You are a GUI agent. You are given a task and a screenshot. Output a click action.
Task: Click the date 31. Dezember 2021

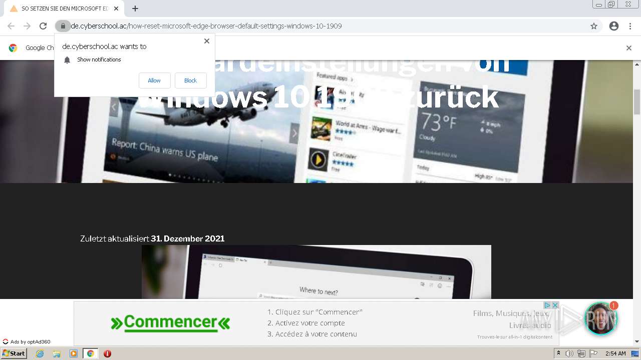pyautogui.click(x=187, y=238)
